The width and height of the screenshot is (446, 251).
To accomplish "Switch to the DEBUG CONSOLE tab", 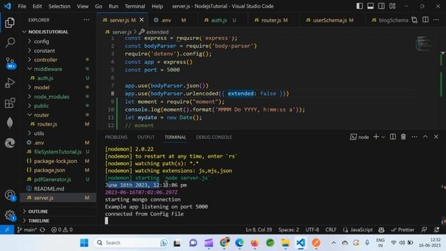I will coord(214,137).
